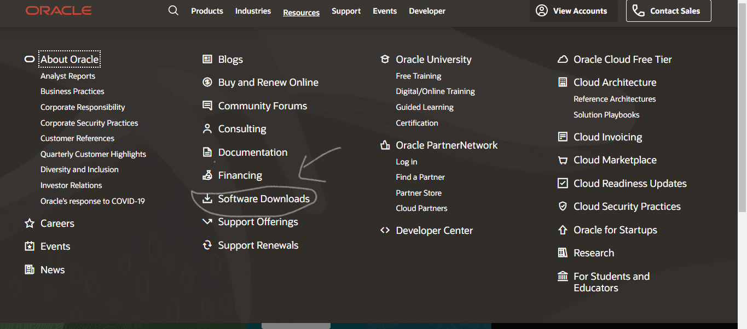
Task: Click the Support Renewals refresh icon
Action: (x=207, y=245)
